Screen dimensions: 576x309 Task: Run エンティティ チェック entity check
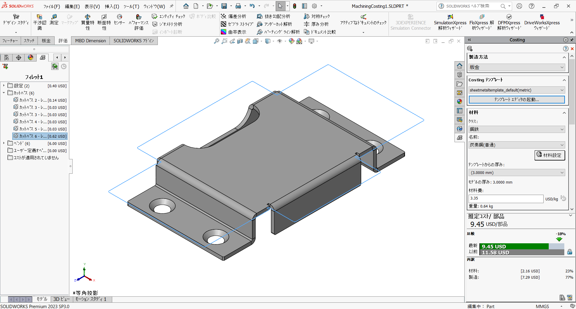coord(169,16)
